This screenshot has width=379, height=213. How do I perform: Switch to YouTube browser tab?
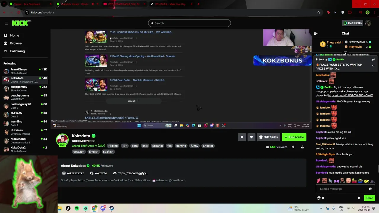point(124,4)
